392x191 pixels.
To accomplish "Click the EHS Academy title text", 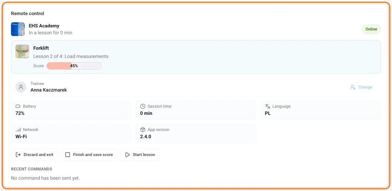I will pyautogui.click(x=44, y=26).
